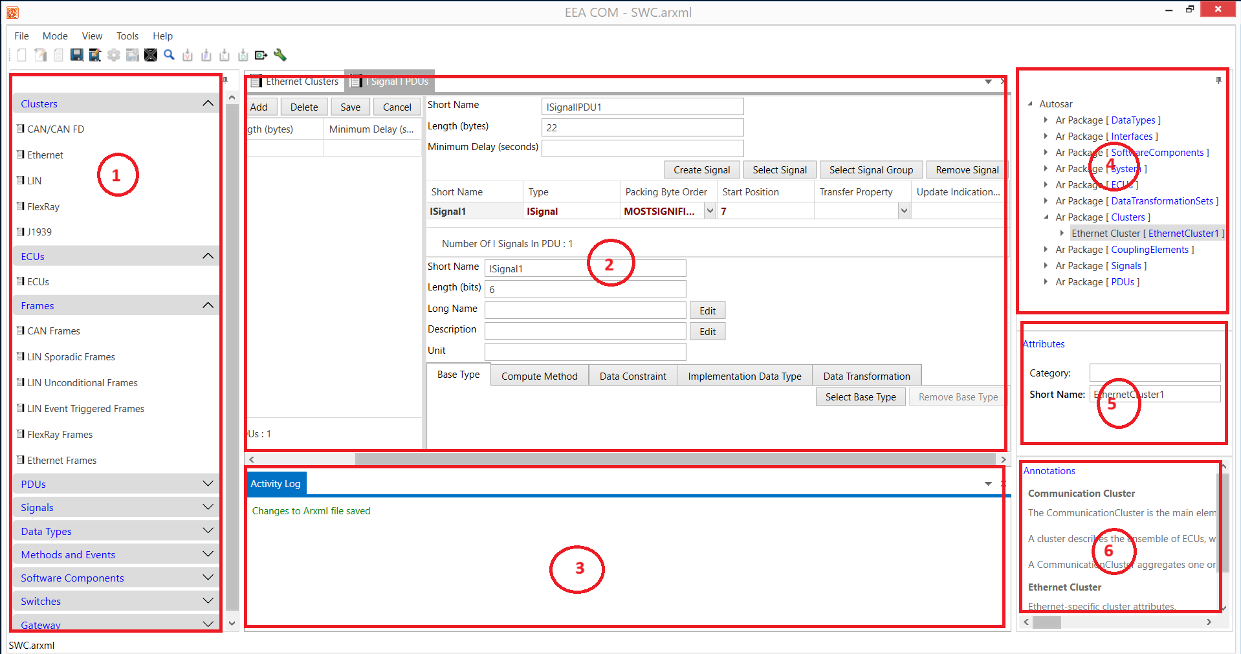Save the file with the floppy disk icon

tap(76, 55)
